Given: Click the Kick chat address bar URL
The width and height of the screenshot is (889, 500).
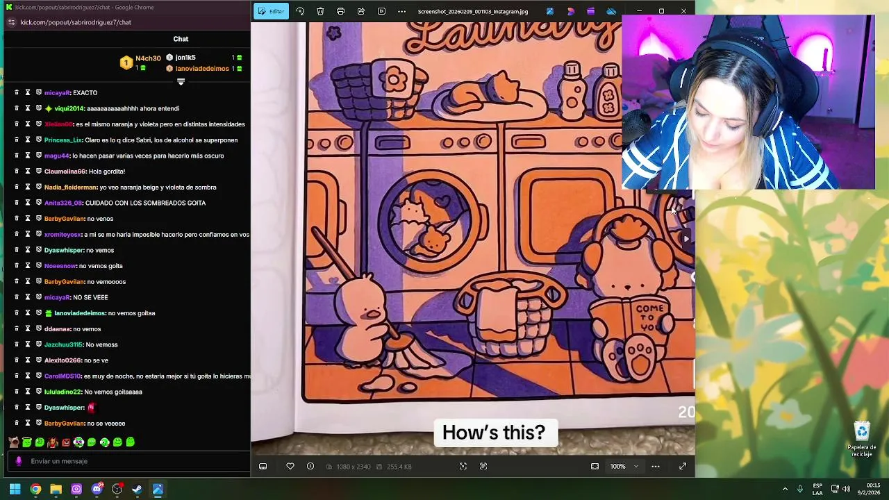Looking at the screenshot, I should click(76, 22).
